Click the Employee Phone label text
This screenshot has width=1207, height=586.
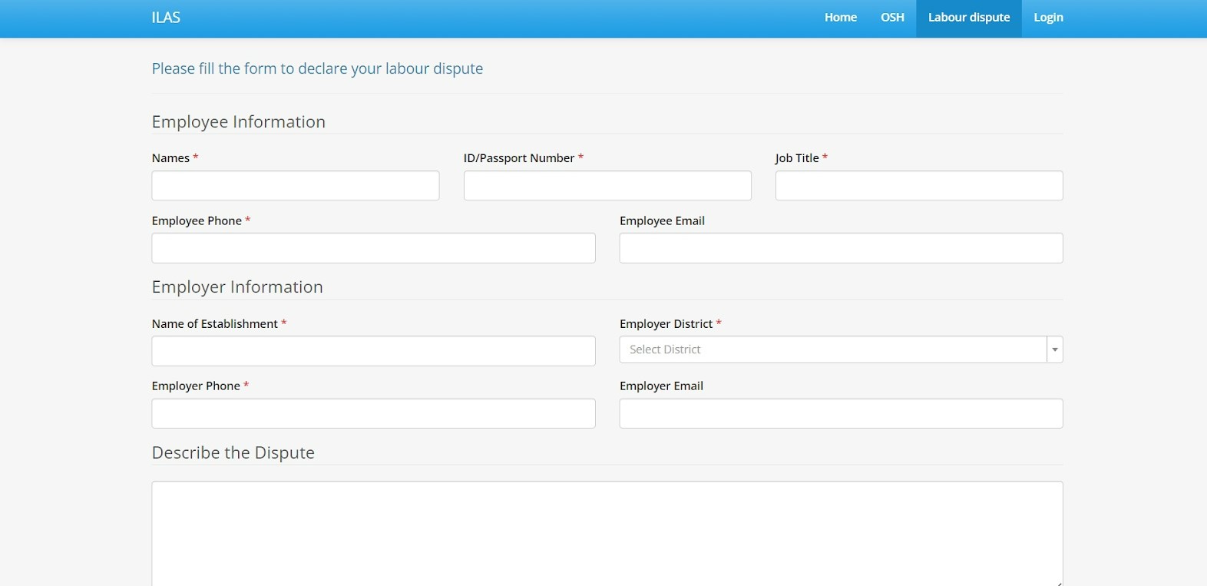tap(197, 221)
